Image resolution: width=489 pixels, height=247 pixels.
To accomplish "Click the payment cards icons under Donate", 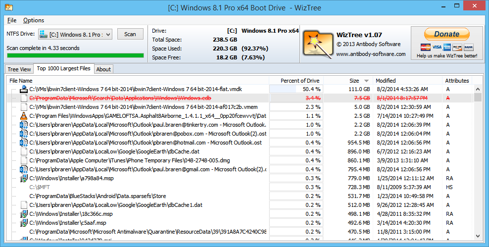I will pos(447,47).
